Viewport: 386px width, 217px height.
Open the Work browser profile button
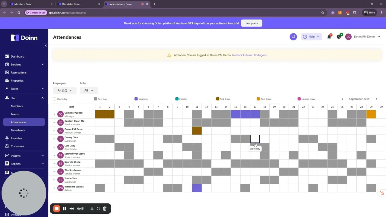369,13
